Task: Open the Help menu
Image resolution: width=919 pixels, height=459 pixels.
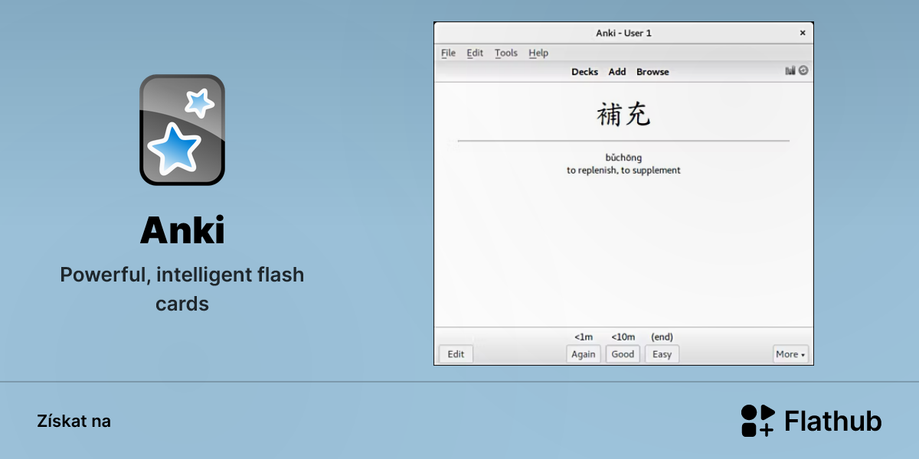Action: (x=538, y=53)
